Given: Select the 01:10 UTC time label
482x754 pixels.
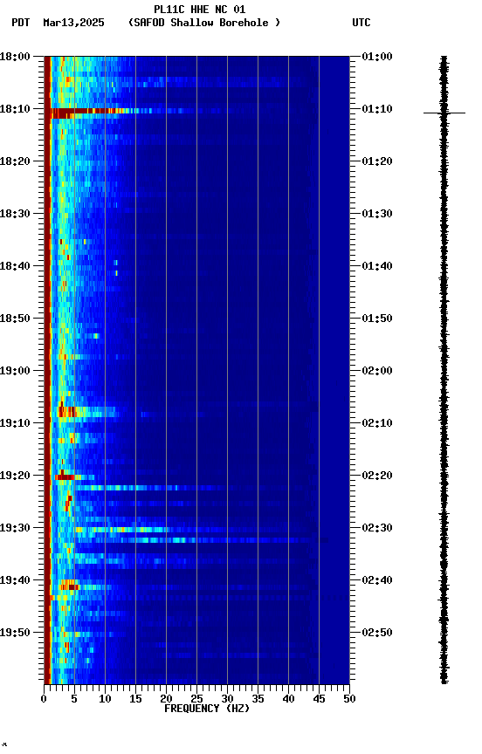Looking at the screenshot, I should 377,109.
